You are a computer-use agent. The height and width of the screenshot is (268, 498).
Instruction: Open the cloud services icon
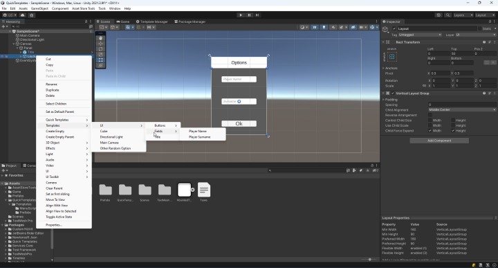click(x=23, y=15)
